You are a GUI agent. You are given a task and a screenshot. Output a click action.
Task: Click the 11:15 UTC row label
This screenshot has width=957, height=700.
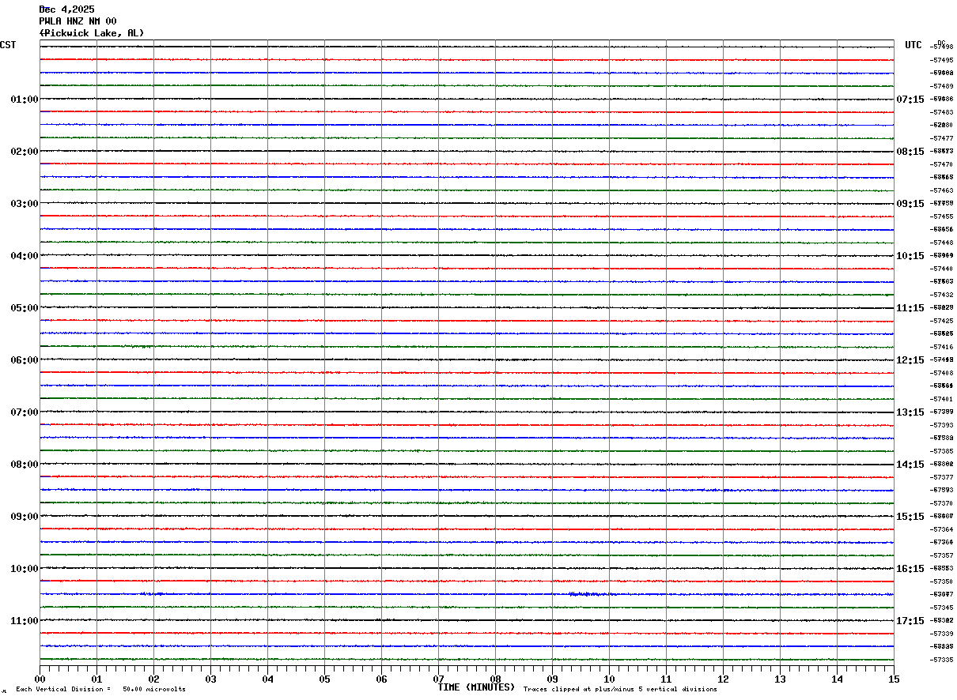tap(910, 308)
